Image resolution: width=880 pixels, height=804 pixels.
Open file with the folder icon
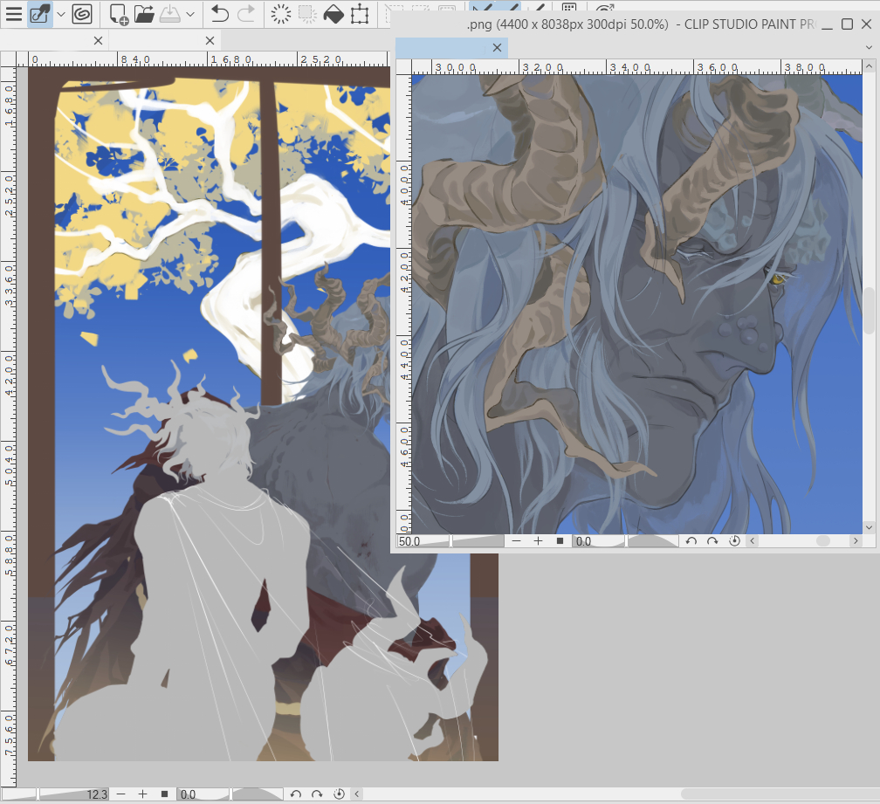click(144, 14)
